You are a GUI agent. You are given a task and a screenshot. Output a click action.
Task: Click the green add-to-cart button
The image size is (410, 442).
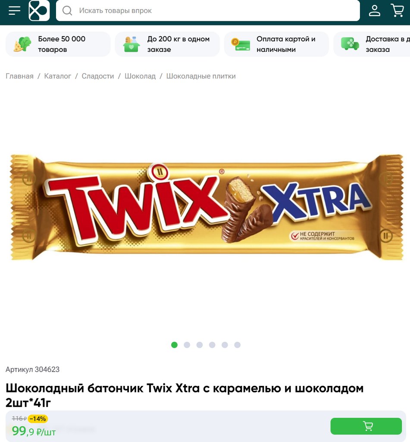pos(366,426)
